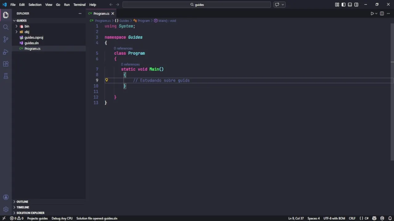Toggle the bottom Panel visibility
The image size is (394, 221).
[350, 5]
